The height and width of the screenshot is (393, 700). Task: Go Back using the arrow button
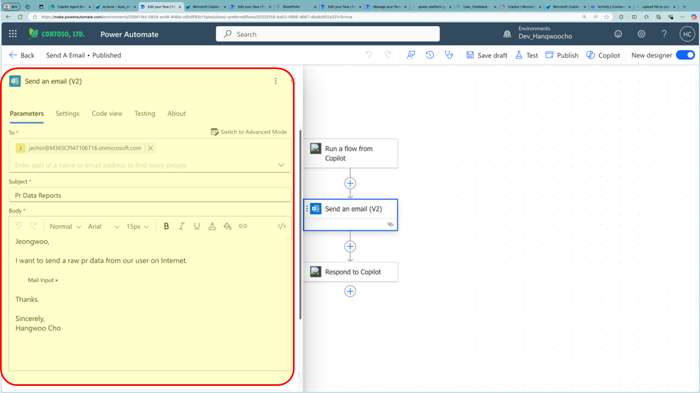click(x=22, y=55)
